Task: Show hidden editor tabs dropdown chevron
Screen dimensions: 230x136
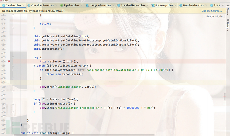Action: coord(223,5)
